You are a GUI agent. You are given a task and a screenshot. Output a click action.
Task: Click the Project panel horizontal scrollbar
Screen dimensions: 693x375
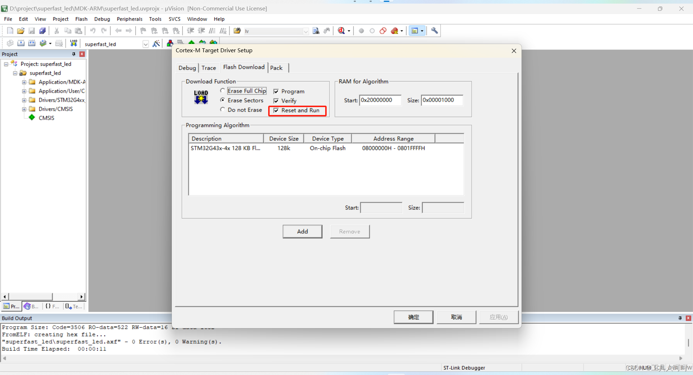(43, 297)
